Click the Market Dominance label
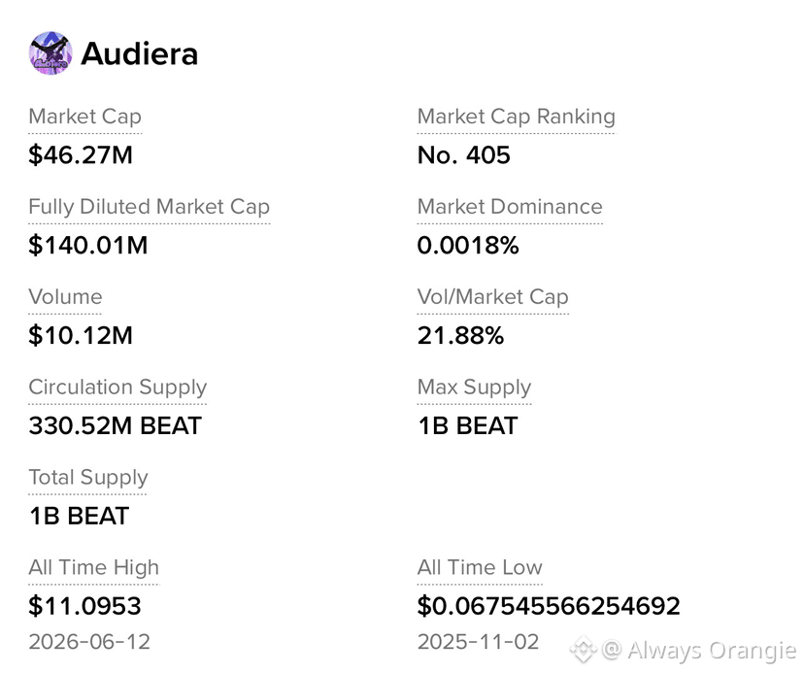The width and height of the screenshot is (804, 674). (510, 207)
